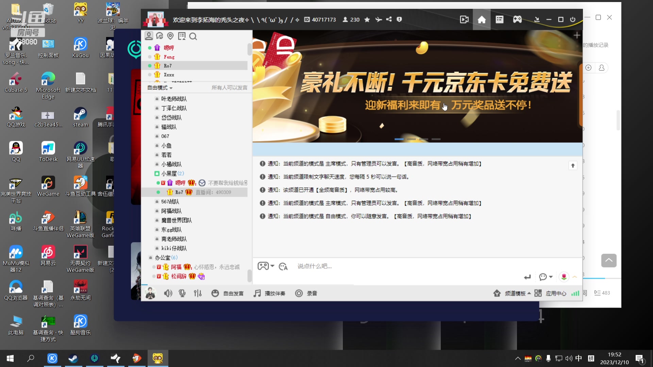The height and width of the screenshot is (367, 653).
Task: Mute the speaker icon in the bottom toolbar
Action: [168, 293]
